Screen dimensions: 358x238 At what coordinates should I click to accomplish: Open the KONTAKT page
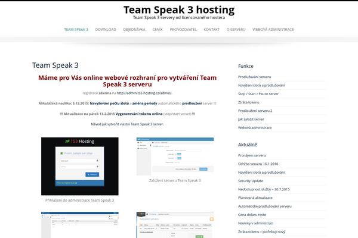tap(212, 30)
